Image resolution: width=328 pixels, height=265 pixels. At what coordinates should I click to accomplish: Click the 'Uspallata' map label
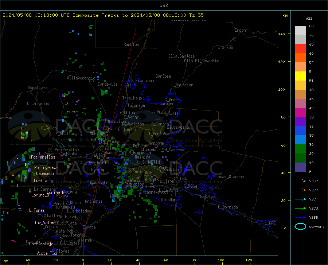tap(38, 88)
